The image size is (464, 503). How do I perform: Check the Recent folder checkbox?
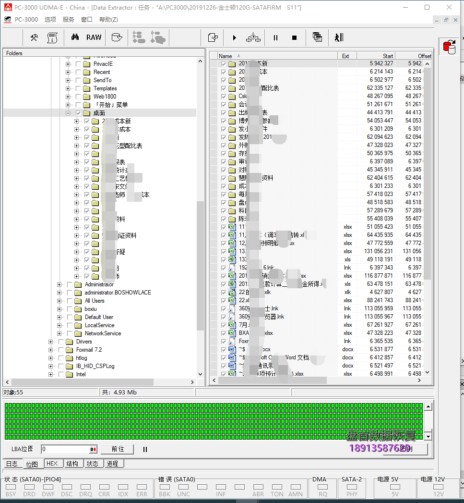78,72
